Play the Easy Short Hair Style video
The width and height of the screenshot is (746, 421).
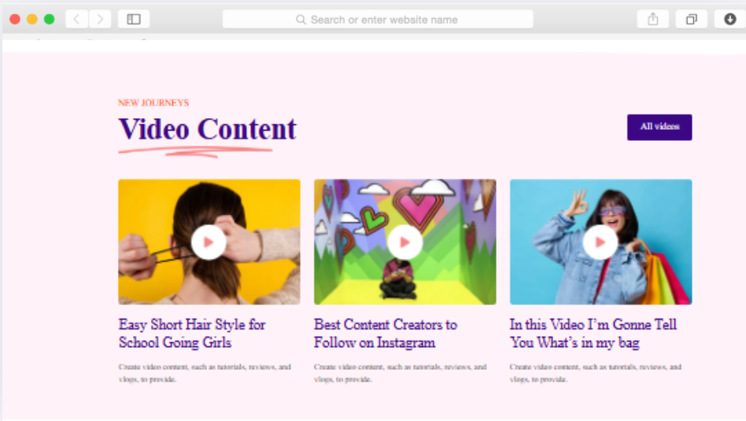tap(209, 242)
